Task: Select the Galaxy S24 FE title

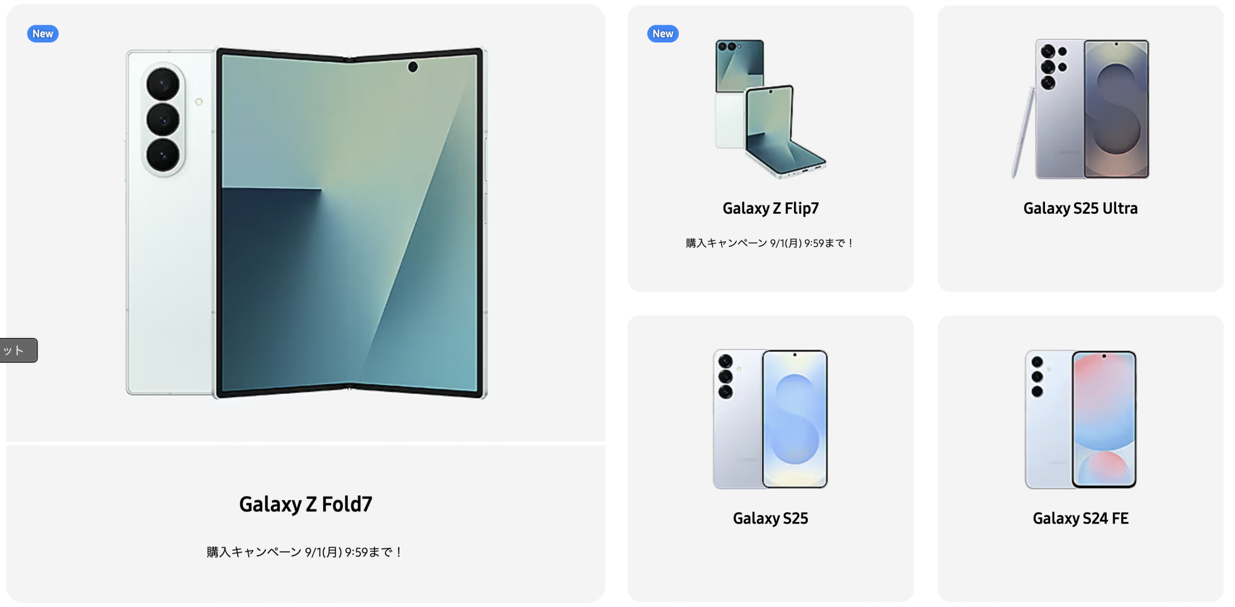Action: pos(1080,518)
